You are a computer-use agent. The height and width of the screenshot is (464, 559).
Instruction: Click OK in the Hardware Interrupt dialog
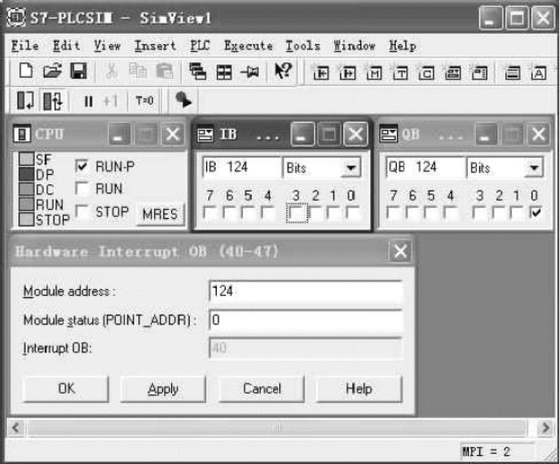click(x=67, y=388)
